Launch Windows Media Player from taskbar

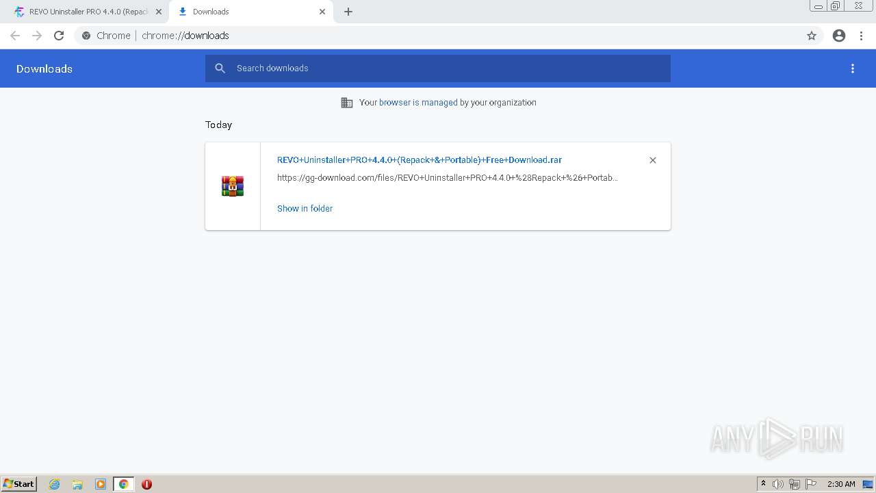coord(101,484)
